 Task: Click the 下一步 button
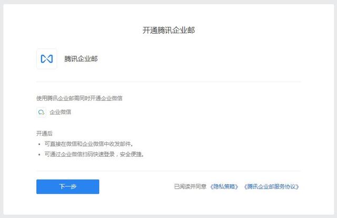pyautogui.click(x=68, y=186)
